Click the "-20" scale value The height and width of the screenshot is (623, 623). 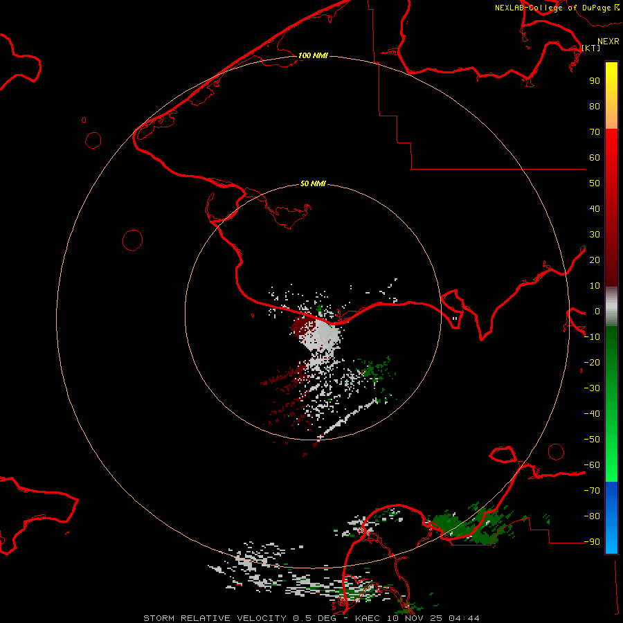pyautogui.click(x=592, y=362)
